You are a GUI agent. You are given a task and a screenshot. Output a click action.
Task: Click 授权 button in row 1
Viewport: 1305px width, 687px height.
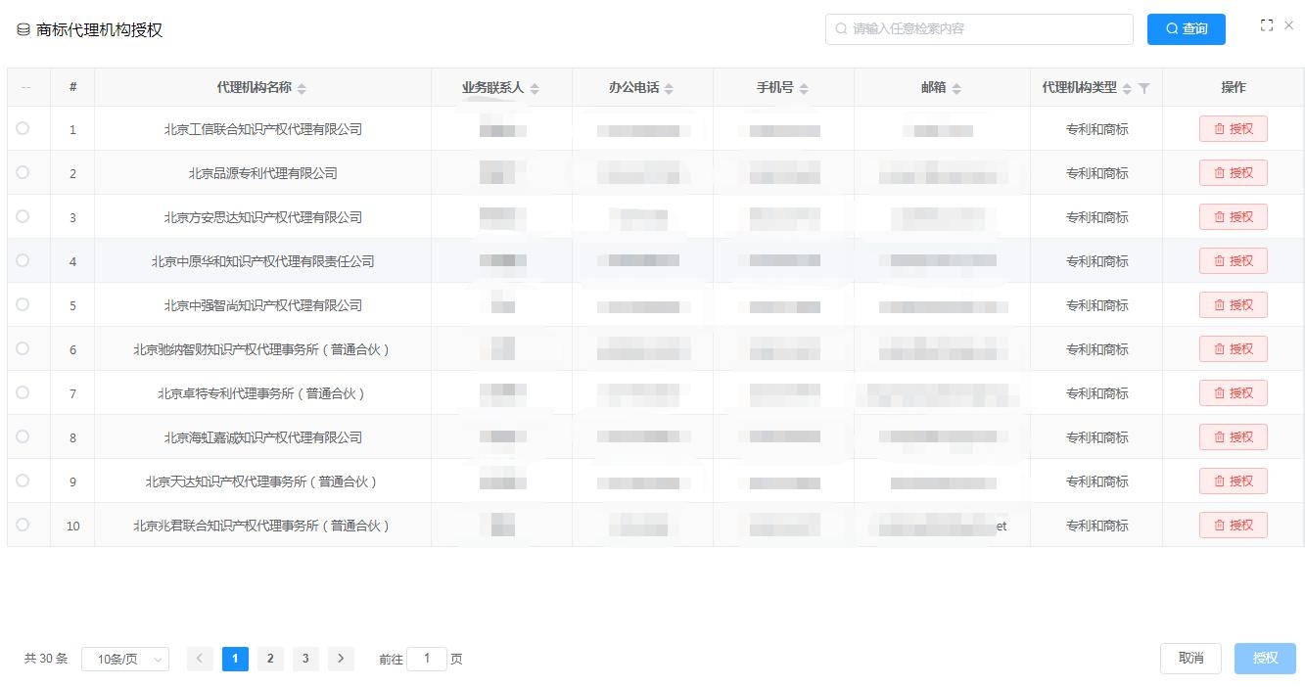click(x=1234, y=128)
